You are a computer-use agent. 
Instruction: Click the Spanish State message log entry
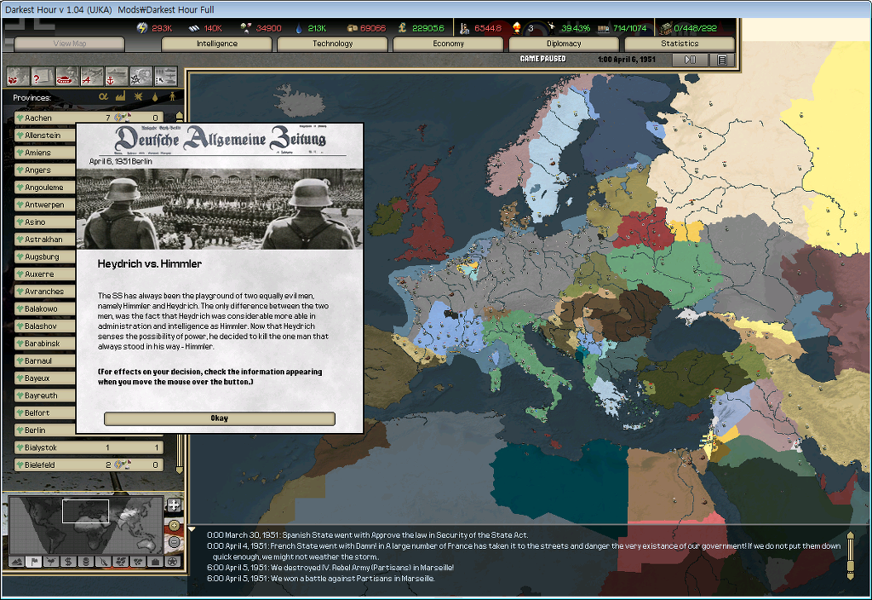368,535
